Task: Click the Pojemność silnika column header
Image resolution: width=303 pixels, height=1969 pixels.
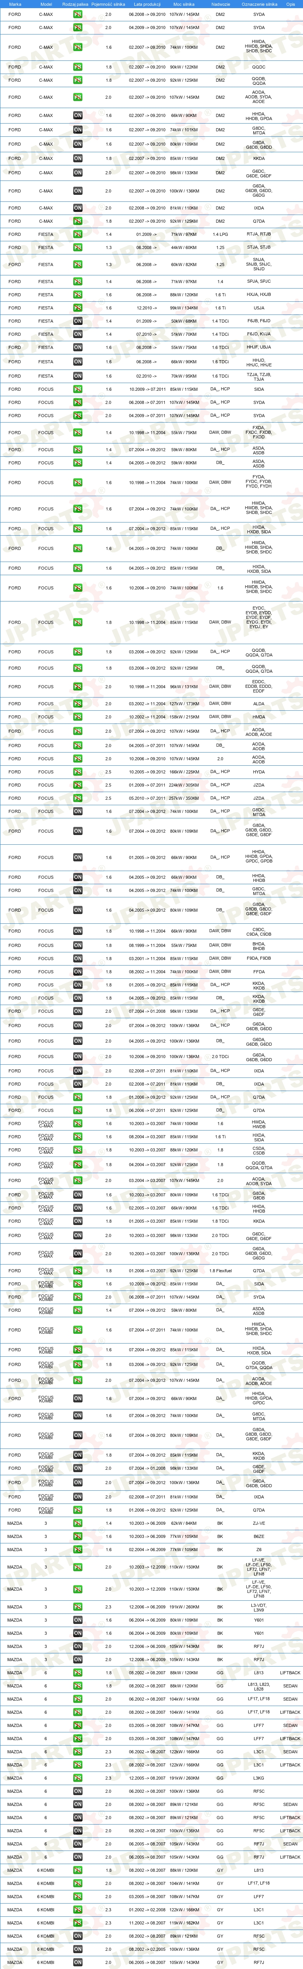Action: click(108, 4)
